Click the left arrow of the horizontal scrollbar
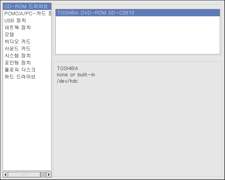 (x=5, y=174)
